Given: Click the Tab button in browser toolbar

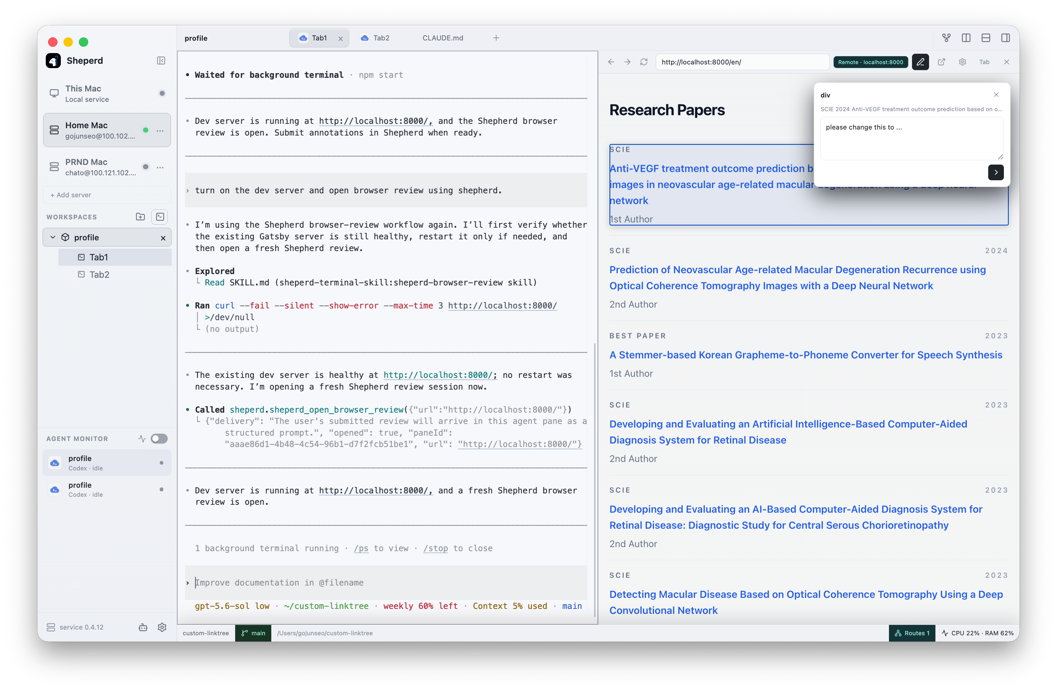Looking at the screenshot, I should (984, 62).
